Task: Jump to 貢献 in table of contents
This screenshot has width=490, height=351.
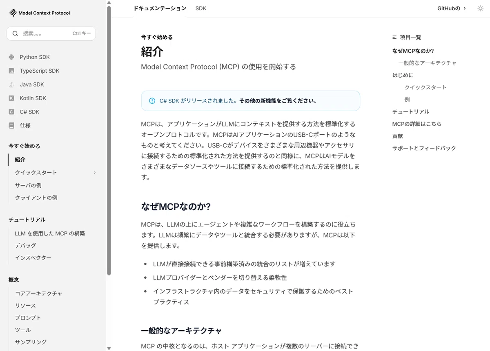Action: (x=397, y=136)
